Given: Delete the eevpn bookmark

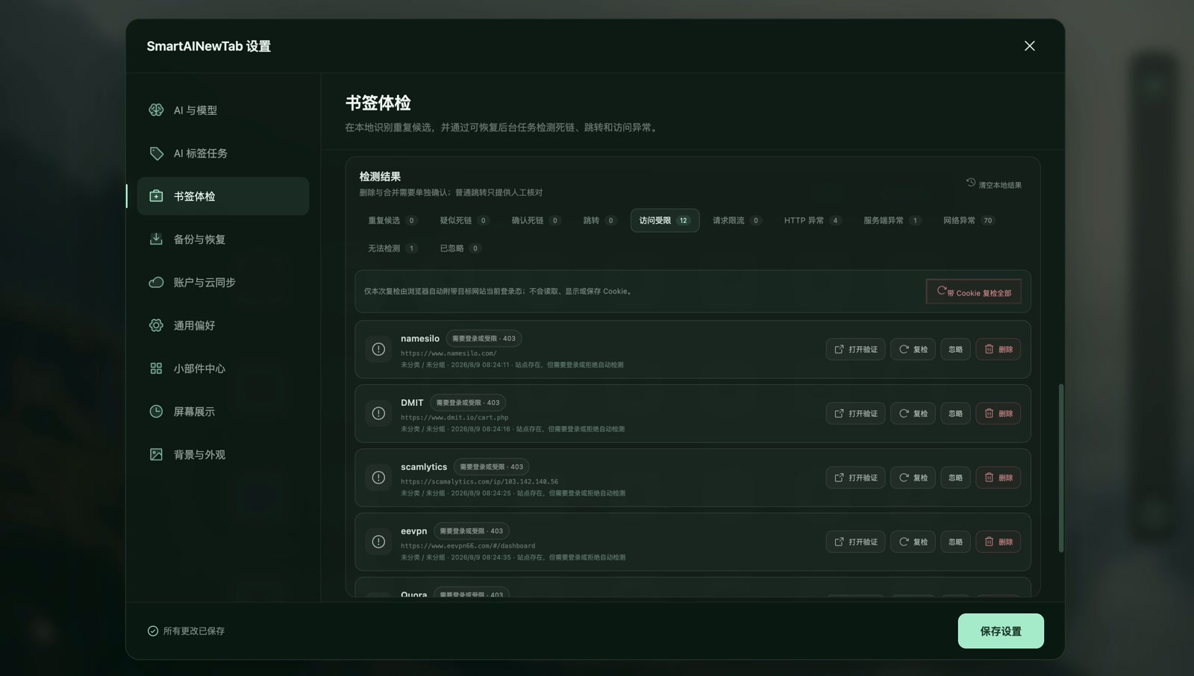Looking at the screenshot, I should [x=998, y=542].
